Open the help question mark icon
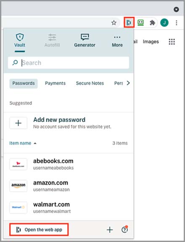Image resolution: width=185 pixels, height=242 pixels. [124, 229]
